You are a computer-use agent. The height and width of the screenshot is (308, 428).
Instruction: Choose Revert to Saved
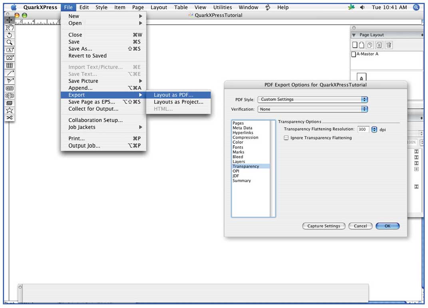tap(104, 56)
